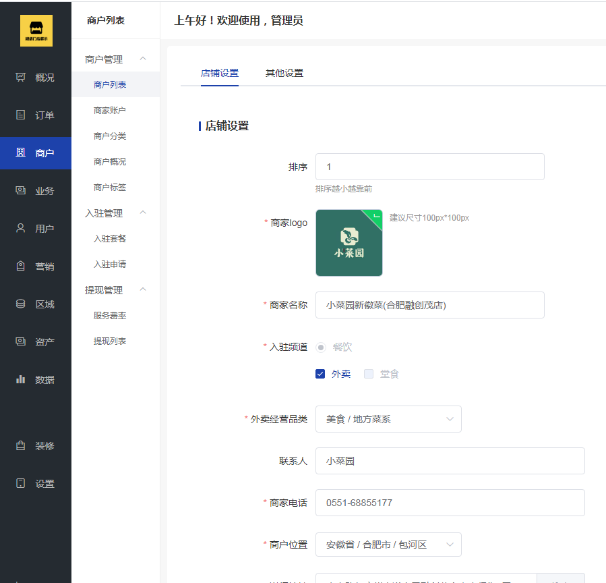Collapse the 提现管理 menu group
This screenshot has width=606, height=583.
143,289
